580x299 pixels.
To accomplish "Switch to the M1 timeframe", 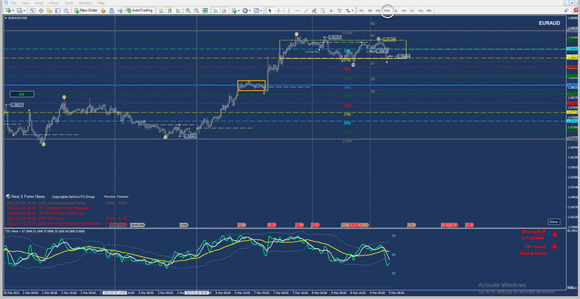I will point(361,10).
